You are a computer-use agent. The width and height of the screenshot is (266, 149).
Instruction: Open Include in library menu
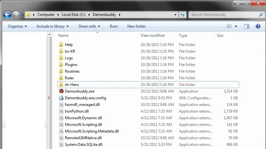point(53,26)
